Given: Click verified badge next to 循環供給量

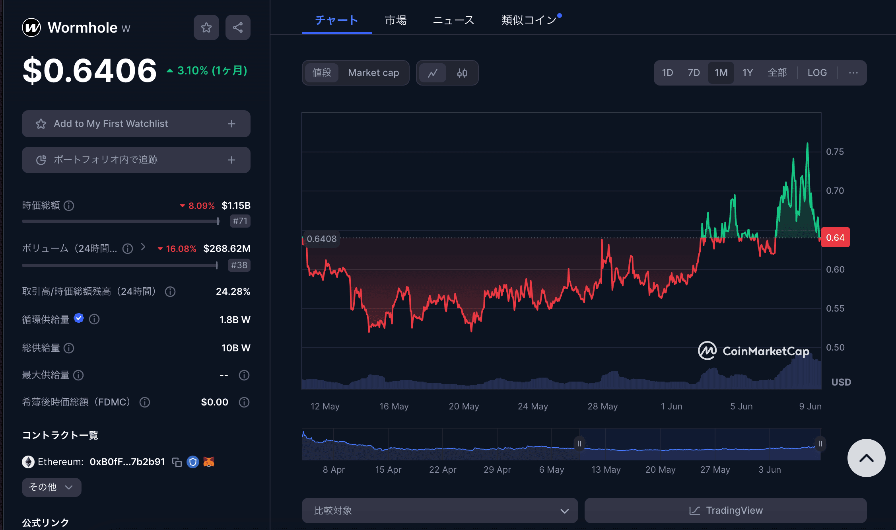Looking at the screenshot, I should click(x=79, y=318).
